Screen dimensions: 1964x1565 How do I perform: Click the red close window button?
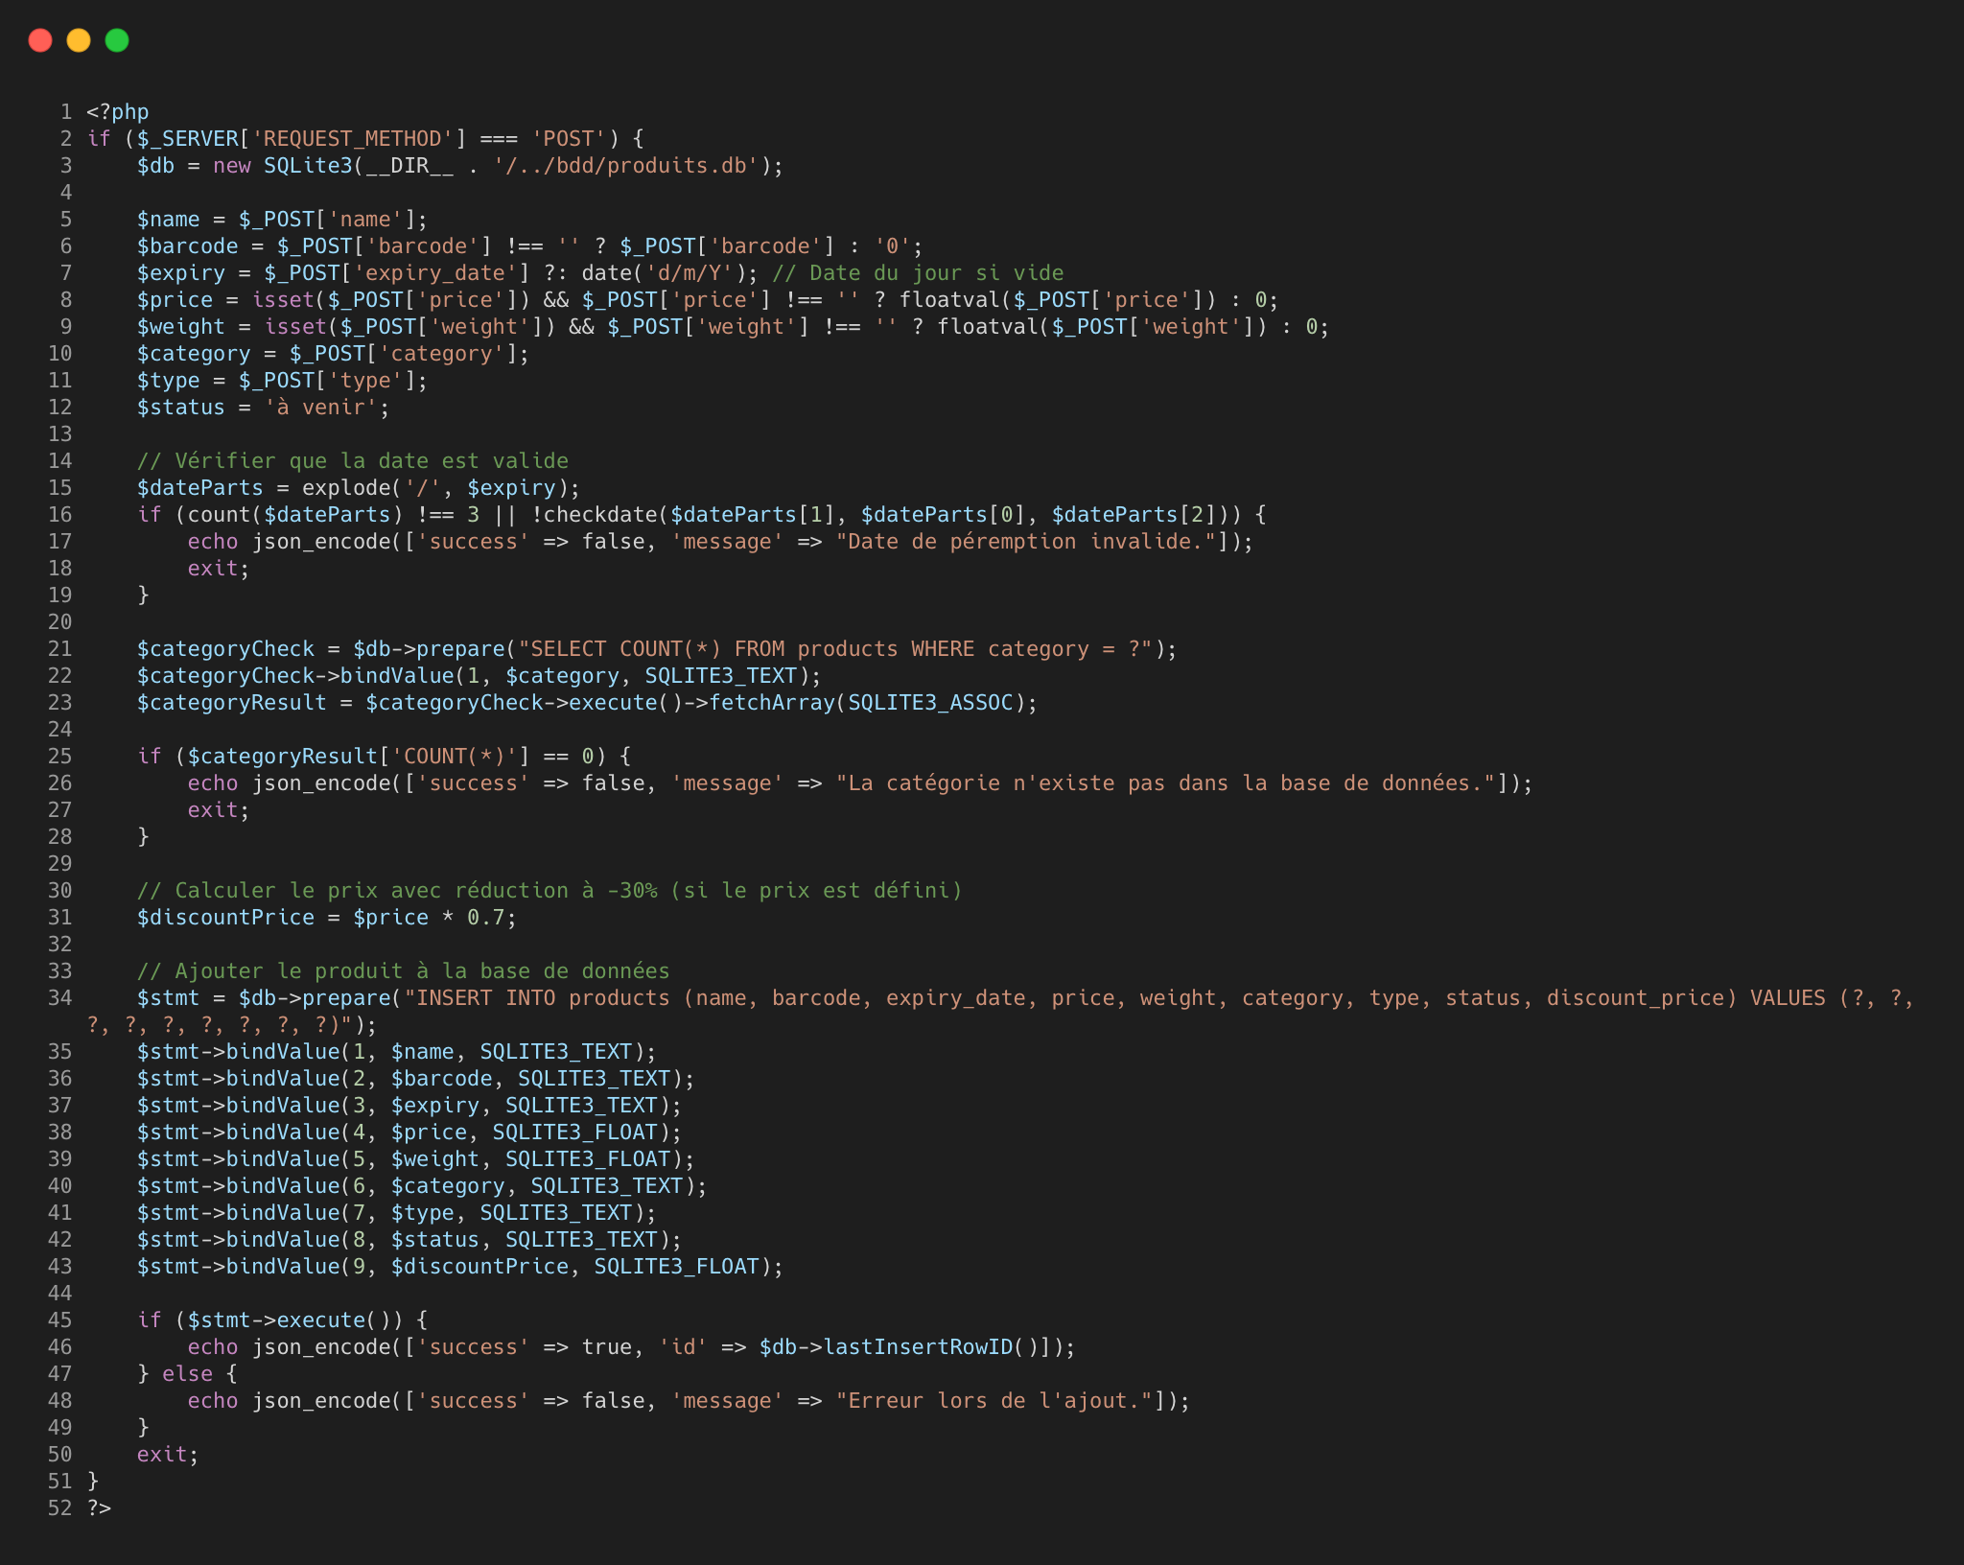pos(40,40)
